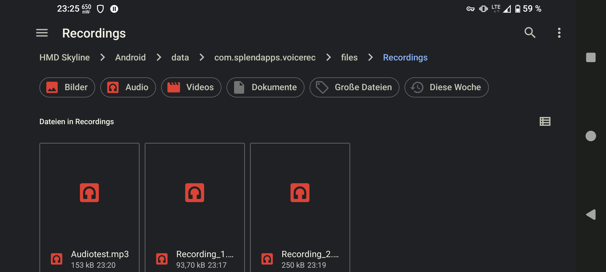The width and height of the screenshot is (606, 272).
Task: Tap the search magnifier icon
Action: 530,33
